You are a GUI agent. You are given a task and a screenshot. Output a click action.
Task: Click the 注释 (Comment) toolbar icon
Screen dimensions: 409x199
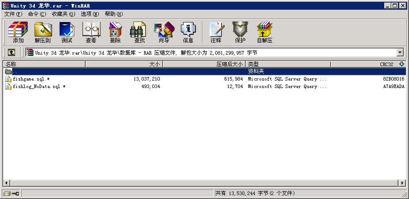coord(216,32)
